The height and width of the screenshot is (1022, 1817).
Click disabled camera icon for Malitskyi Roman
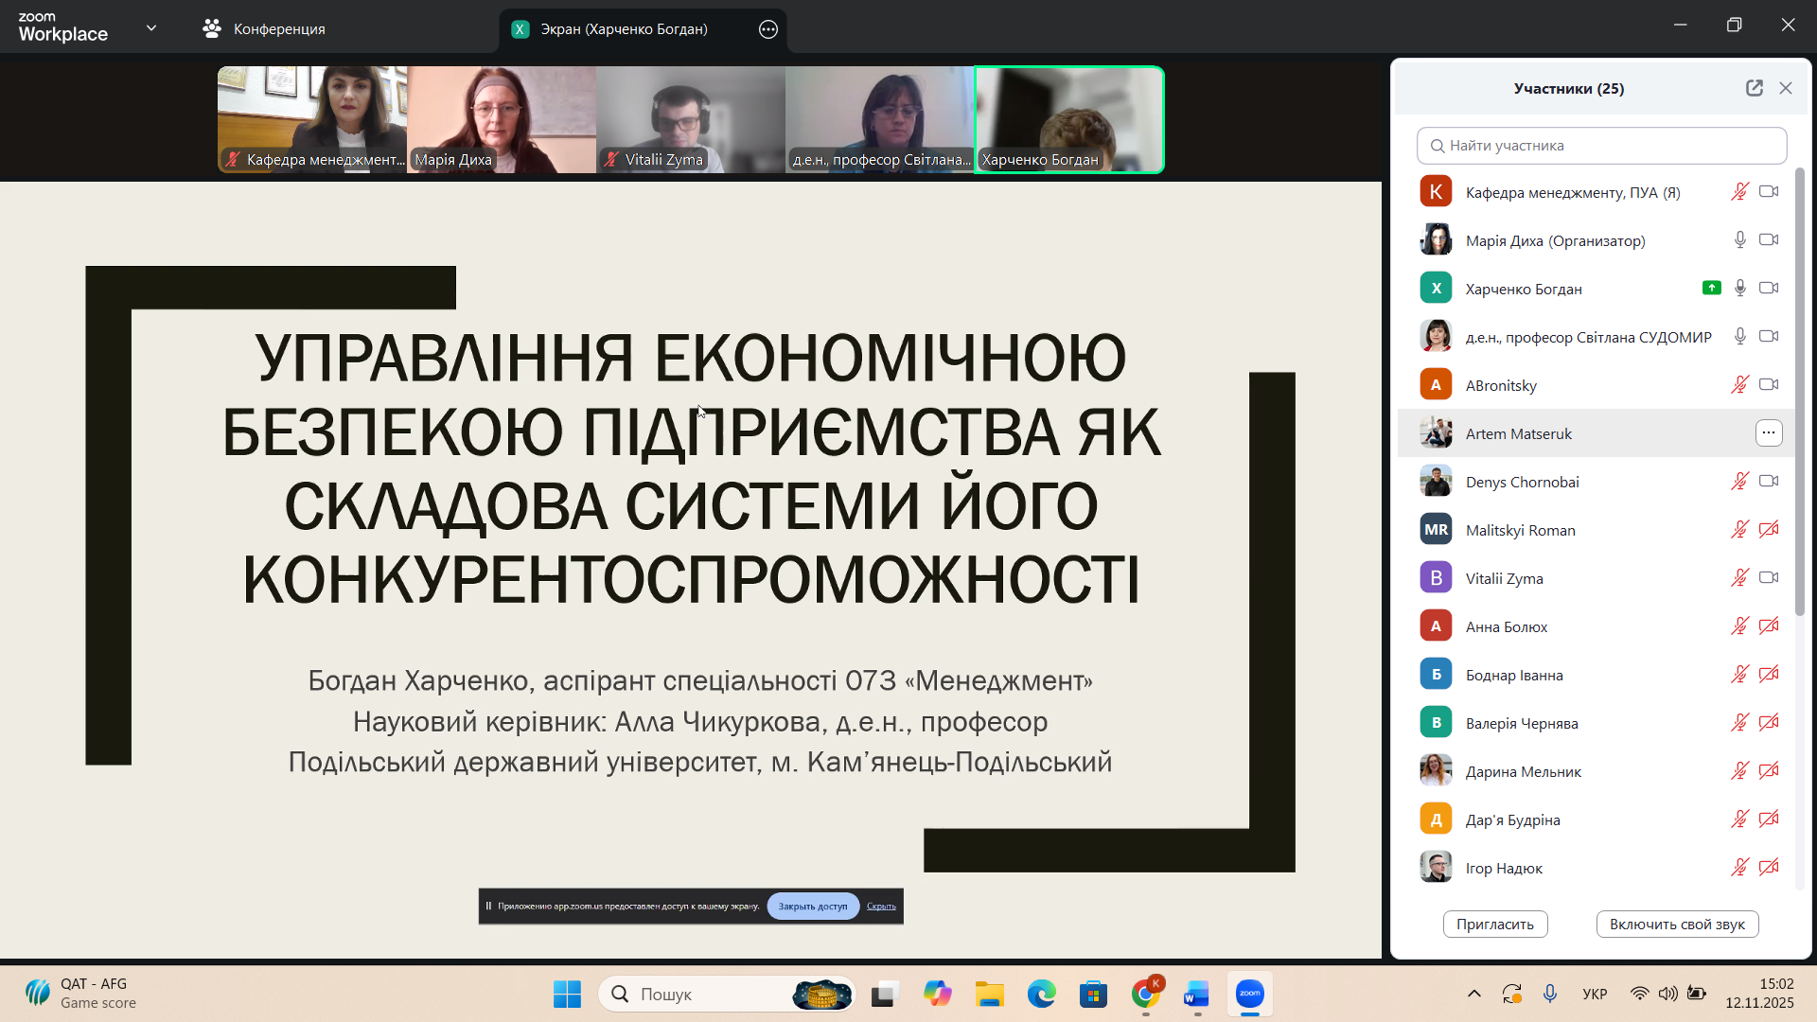pos(1768,530)
